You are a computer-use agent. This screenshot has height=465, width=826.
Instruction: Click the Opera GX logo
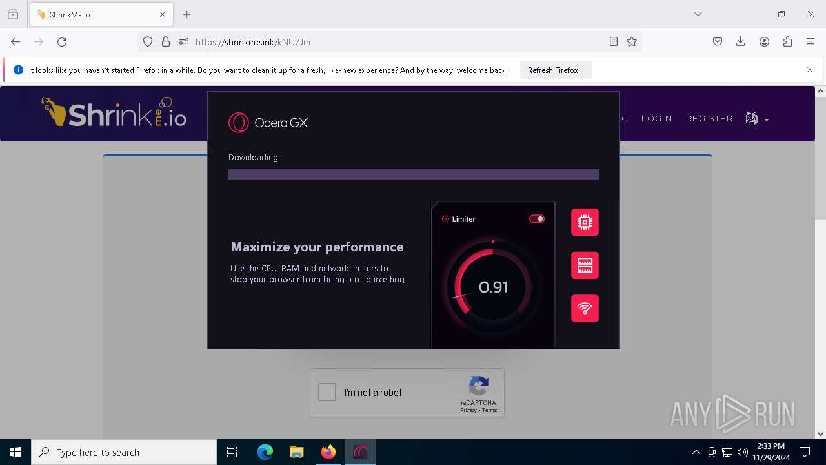tap(268, 123)
